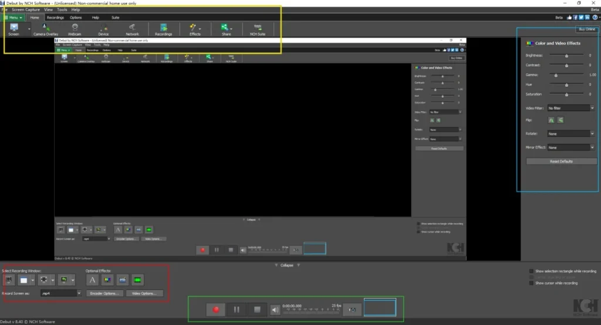Viewport: 601px width, 325px height.
Task: Open Camera Overlay in main toolbar
Action: pyautogui.click(x=46, y=29)
